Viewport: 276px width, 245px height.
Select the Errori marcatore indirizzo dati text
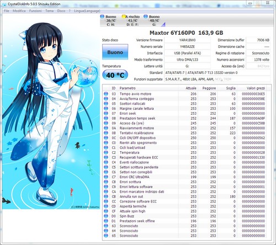[142, 191]
